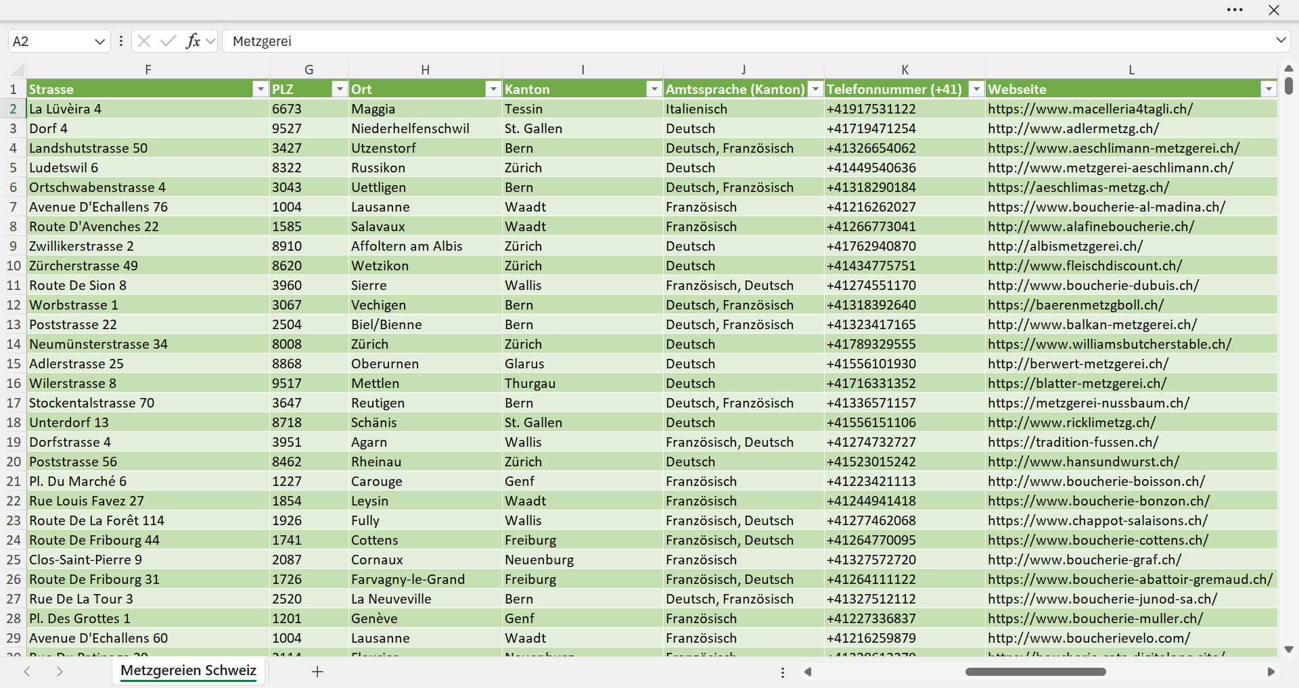The width and height of the screenshot is (1299, 688).
Task: Open the Webseite filter dropdown
Action: (x=1269, y=89)
